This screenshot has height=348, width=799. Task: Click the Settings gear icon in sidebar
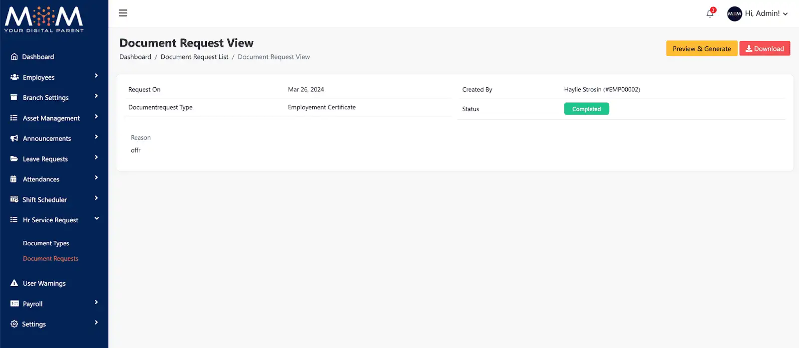14,324
